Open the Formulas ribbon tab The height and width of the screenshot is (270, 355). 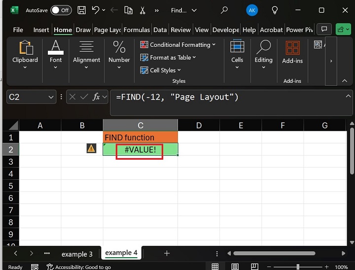(x=137, y=30)
